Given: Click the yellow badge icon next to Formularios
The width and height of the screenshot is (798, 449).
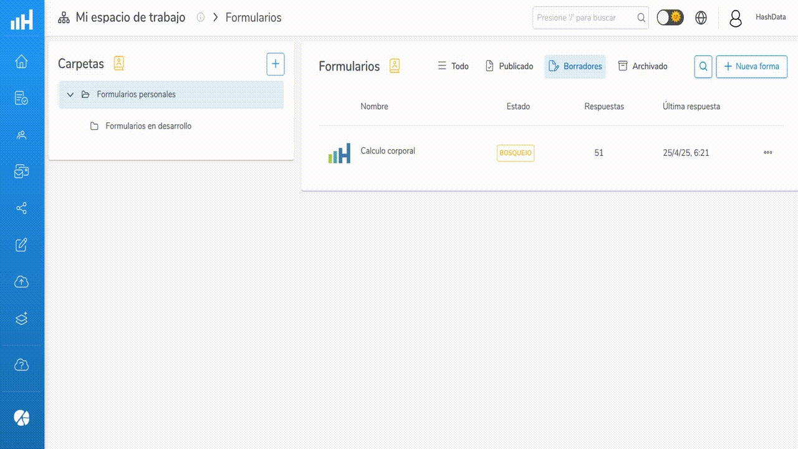Looking at the screenshot, I should (x=395, y=66).
